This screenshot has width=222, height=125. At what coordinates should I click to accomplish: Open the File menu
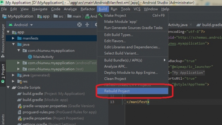point(4,9)
